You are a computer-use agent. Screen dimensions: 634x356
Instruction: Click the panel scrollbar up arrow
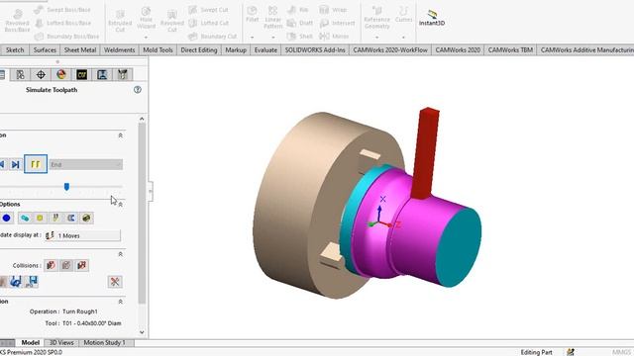pos(142,119)
